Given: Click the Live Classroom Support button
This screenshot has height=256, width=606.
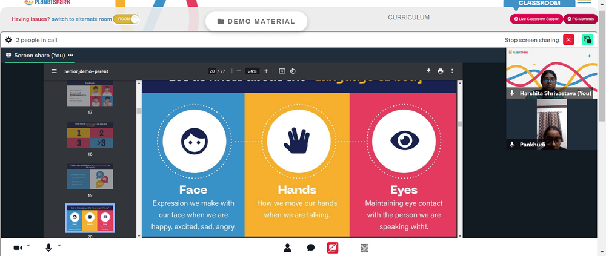Looking at the screenshot, I should pos(536,19).
